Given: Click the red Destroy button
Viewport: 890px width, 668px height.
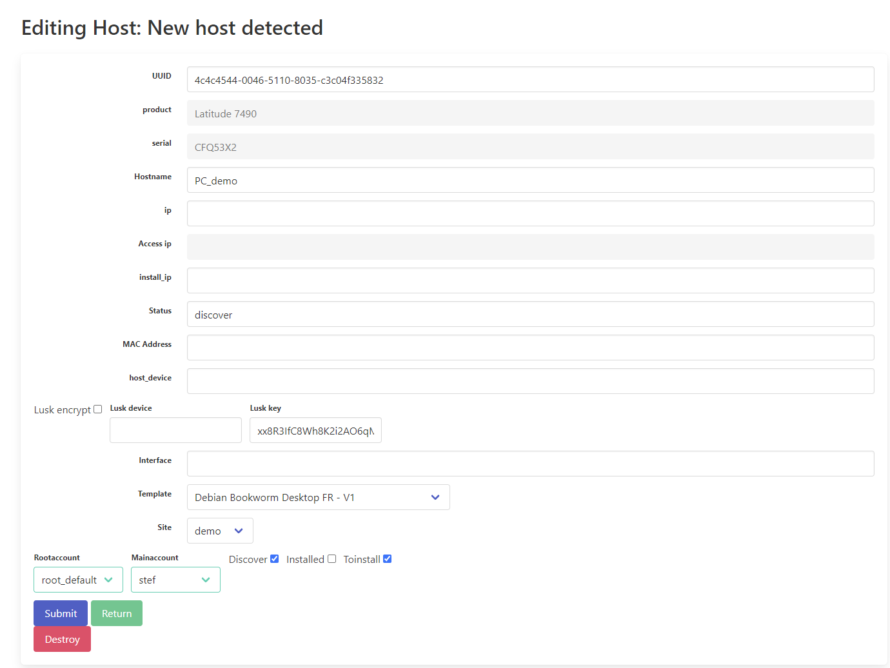Looking at the screenshot, I should click(62, 639).
